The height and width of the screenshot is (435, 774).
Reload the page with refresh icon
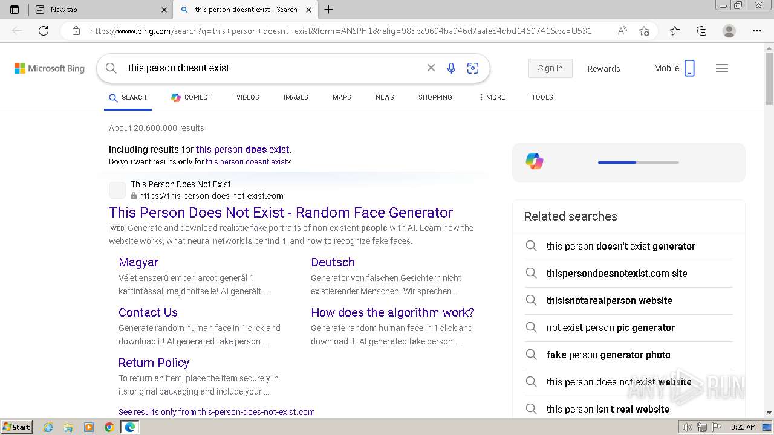[44, 31]
